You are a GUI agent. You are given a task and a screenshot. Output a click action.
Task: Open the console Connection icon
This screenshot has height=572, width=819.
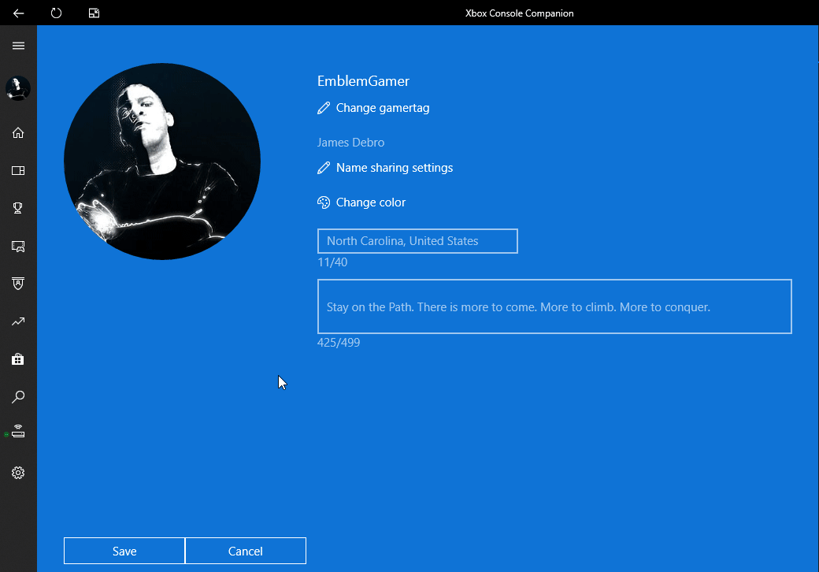[18, 432]
